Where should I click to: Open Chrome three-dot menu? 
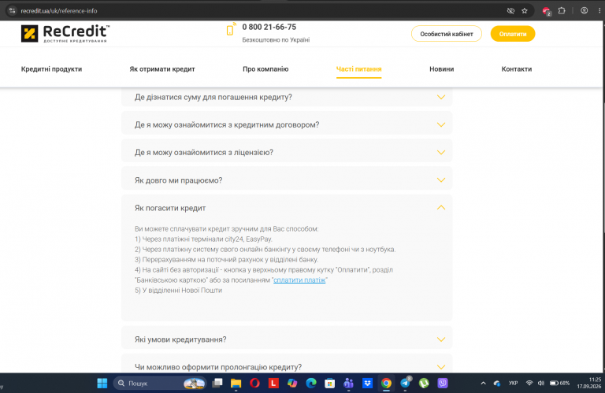click(x=599, y=11)
